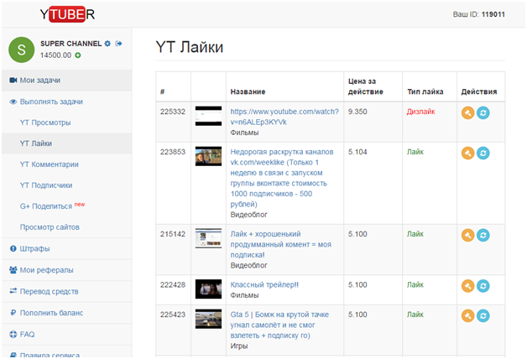This screenshot has width=527, height=359.
Task: Open Пополнить баланс page
Action: (x=66, y=313)
